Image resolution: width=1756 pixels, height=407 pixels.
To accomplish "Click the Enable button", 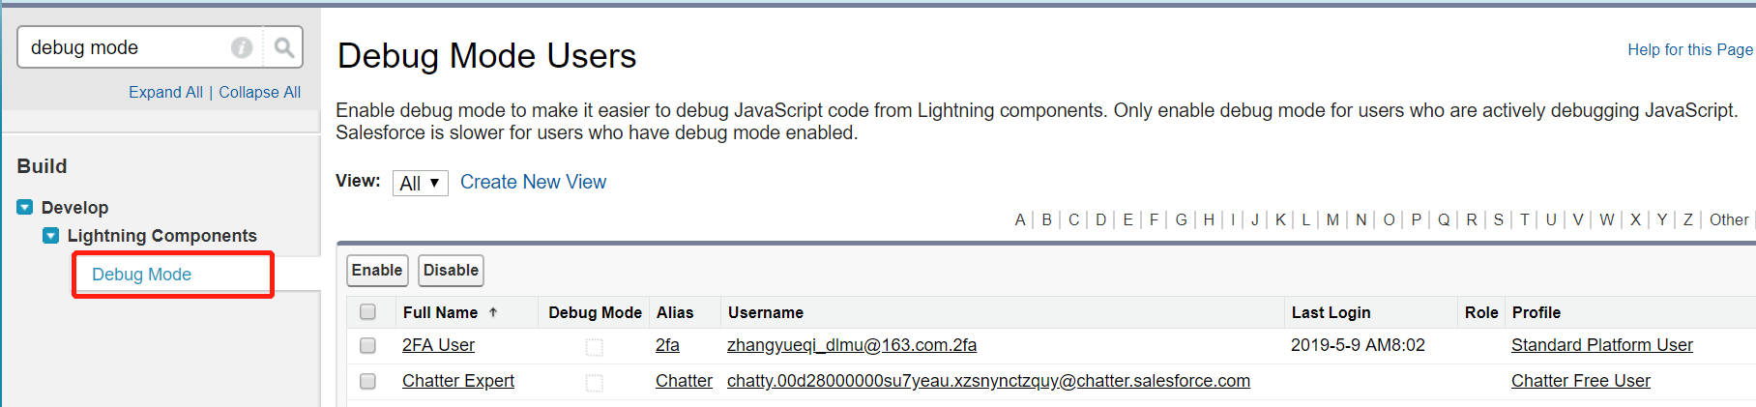I will (377, 271).
